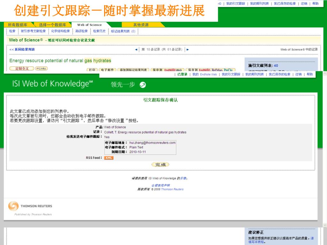The height and width of the screenshot is (245, 327).
Task: Open 检索历史
Action: point(99,31)
